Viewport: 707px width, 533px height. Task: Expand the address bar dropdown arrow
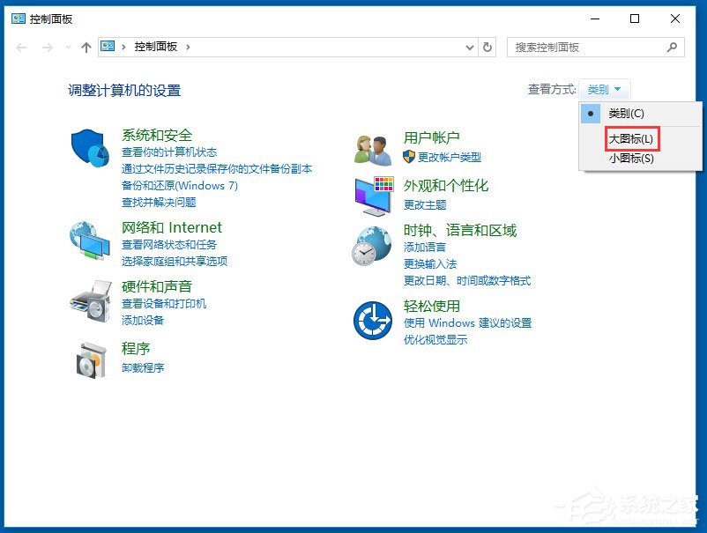(x=471, y=48)
